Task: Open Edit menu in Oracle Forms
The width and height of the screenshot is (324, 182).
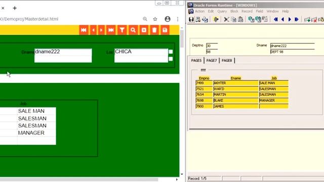Action: (x=211, y=11)
